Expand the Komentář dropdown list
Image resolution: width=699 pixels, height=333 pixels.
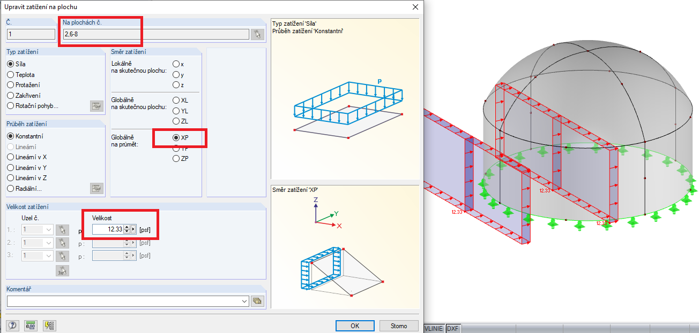pos(244,300)
